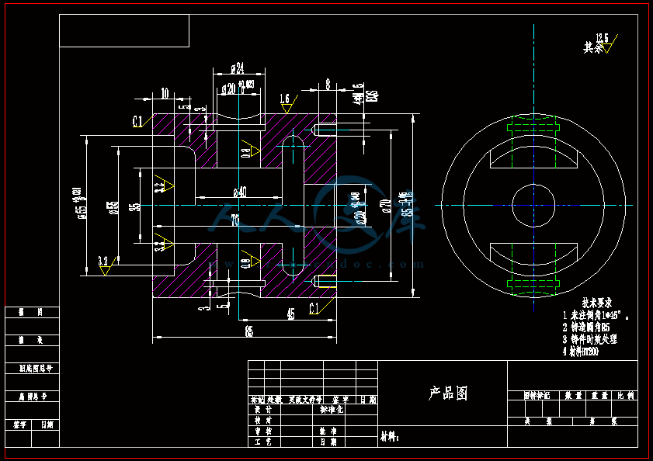Select the '85' overall length dimension at bottom
Image resolution: width=653 pixels, height=461 pixels.
tap(249, 331)
